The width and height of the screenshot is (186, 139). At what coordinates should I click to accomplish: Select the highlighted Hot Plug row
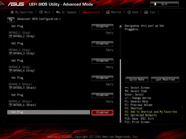[49, 112]
